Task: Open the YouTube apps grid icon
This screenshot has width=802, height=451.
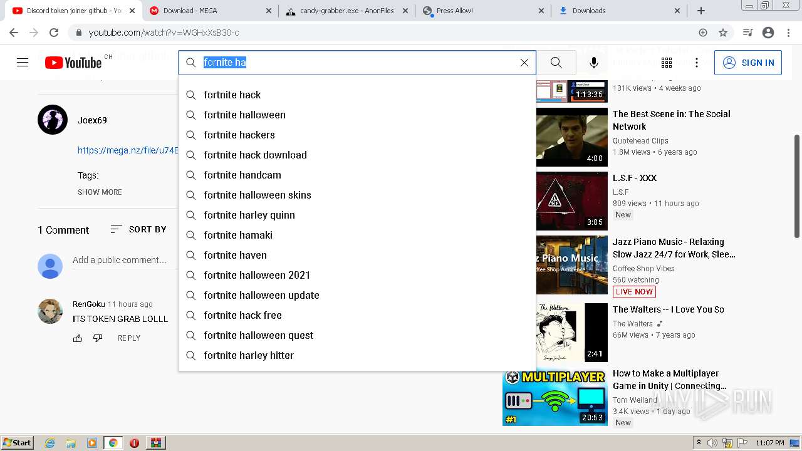Action: [x=667, y=63]
